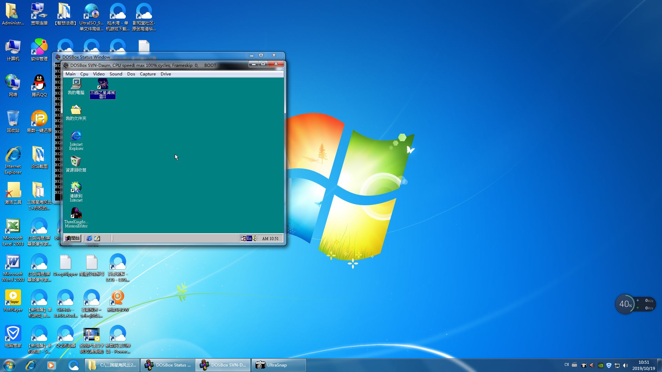This screenshot has width=662, height=372.
Task: Click Show desktop strip at taskbar end
Action: [660, 365]
